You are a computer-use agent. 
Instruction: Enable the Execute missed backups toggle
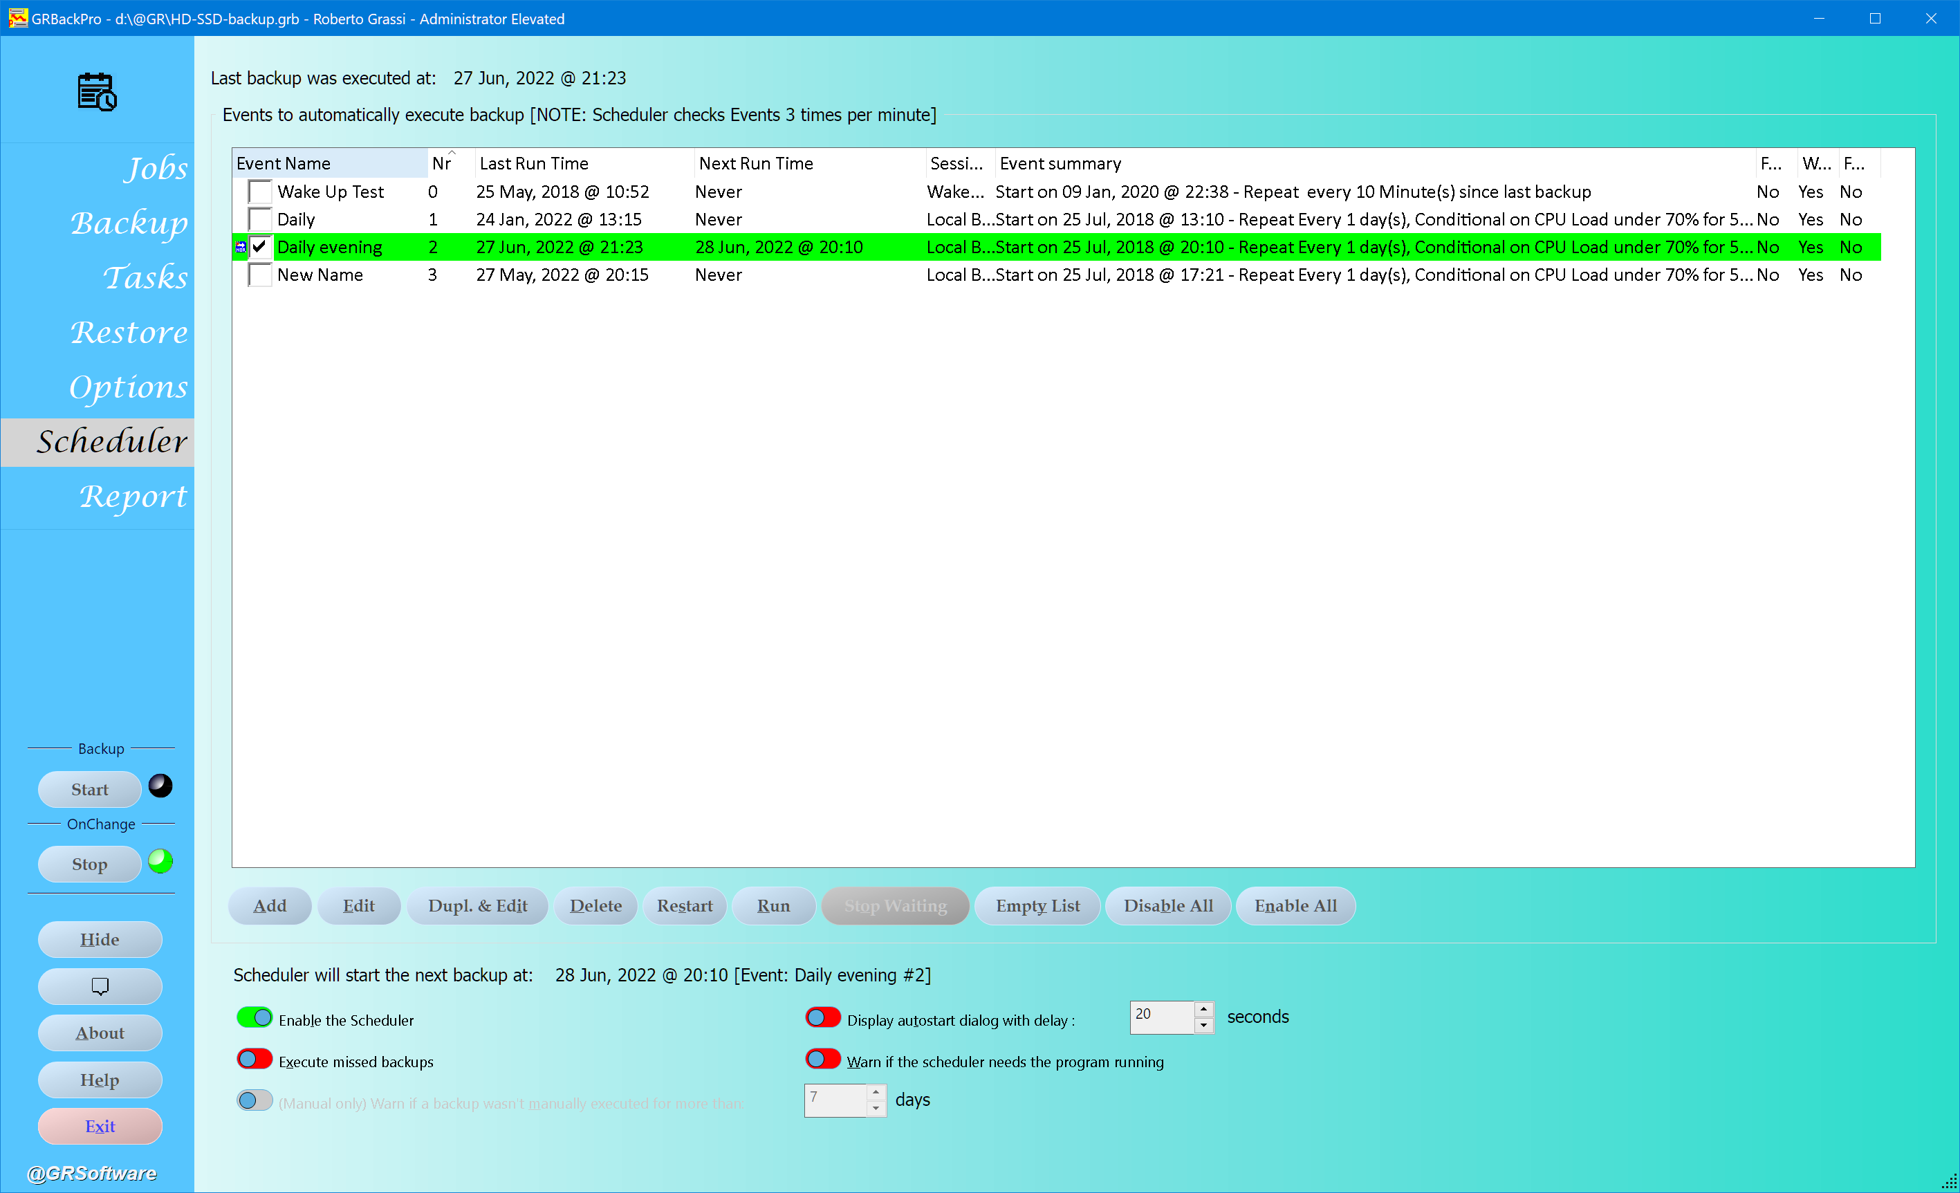coord(254,1059)
